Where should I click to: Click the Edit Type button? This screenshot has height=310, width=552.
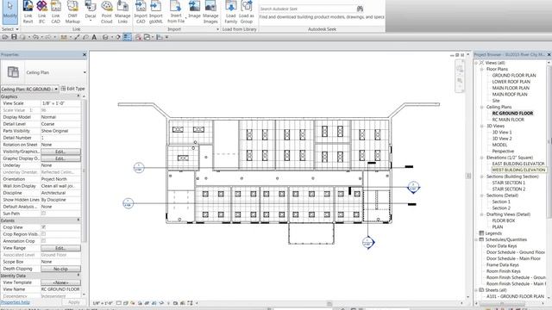coord(72,89)
